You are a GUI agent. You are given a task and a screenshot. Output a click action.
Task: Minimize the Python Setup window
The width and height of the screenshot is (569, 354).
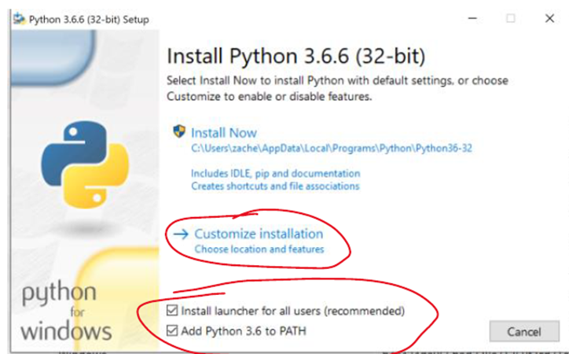click(x=472, y=18)
